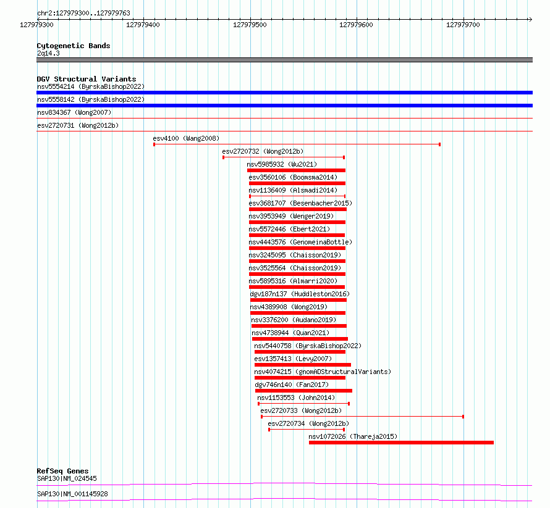Click the Cytogenetic Bands track title
The width and height of the screenshot is (550, 508).
[74, 46]
